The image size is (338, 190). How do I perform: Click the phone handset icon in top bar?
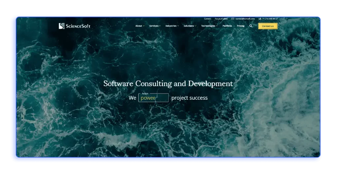[x=259, y=19]
